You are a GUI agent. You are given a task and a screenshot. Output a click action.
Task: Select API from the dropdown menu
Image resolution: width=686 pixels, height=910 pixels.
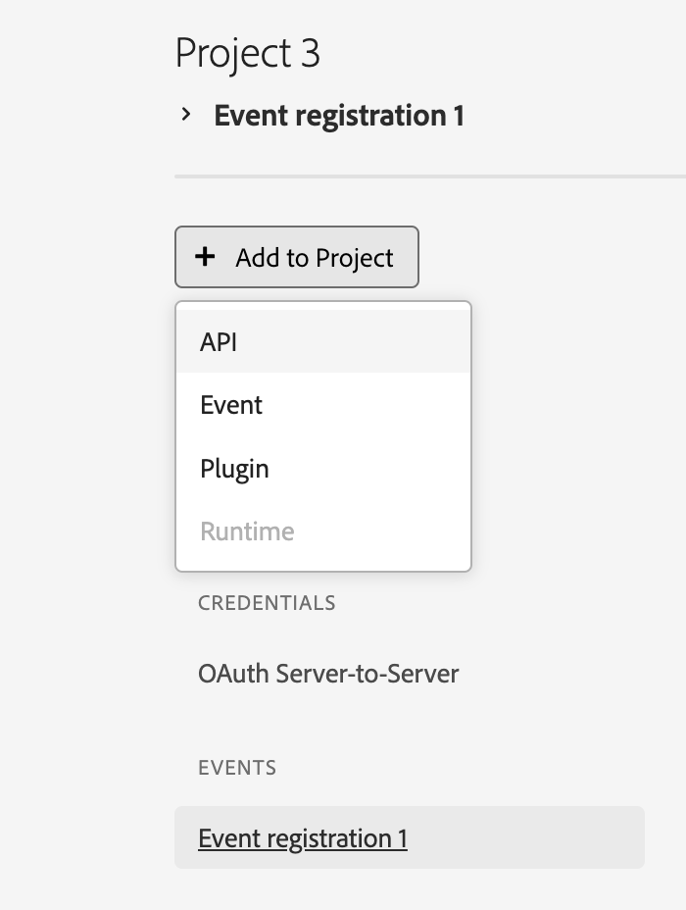tap(219, 342)
